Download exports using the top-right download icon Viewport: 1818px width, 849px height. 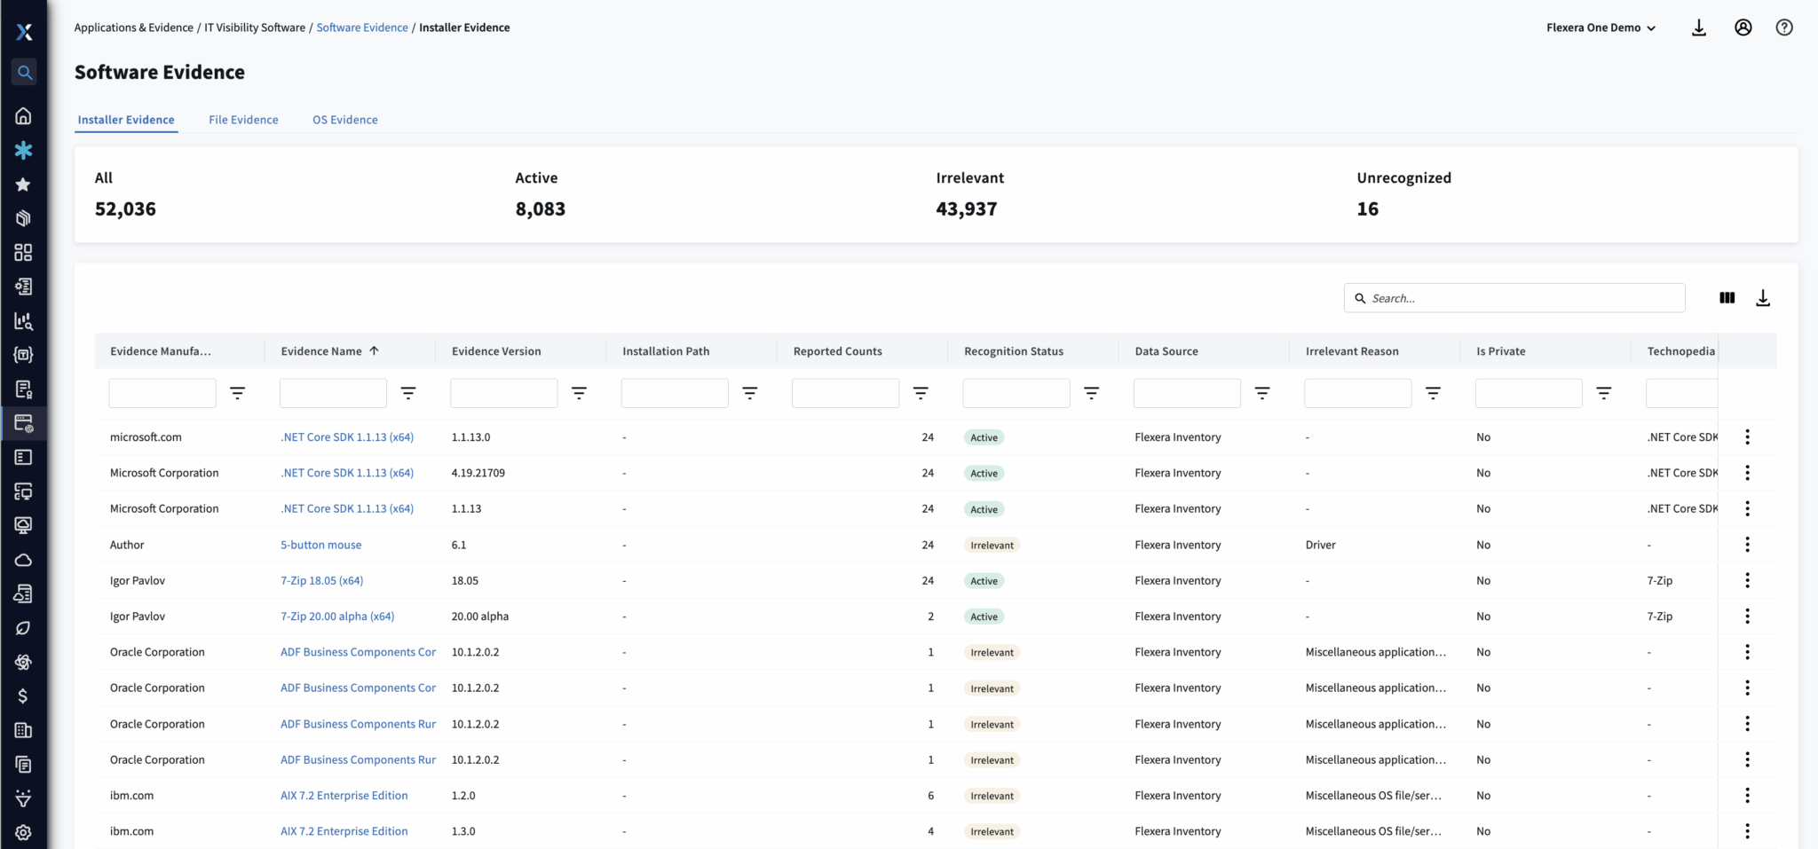point(1699,28)
